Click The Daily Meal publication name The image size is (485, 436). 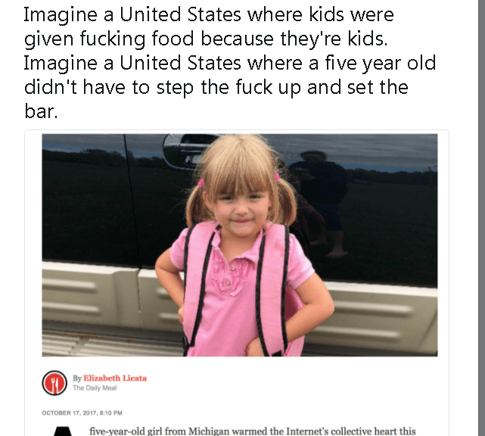tap(95, 388)
